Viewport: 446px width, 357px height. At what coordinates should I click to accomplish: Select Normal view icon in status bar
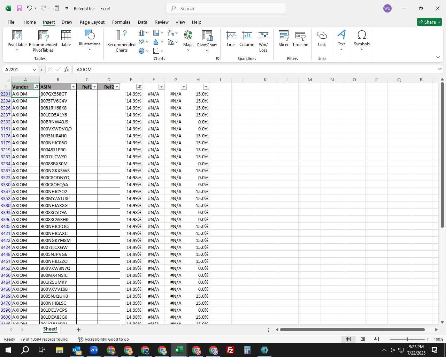pyautogui.click(x=348, y=339)
